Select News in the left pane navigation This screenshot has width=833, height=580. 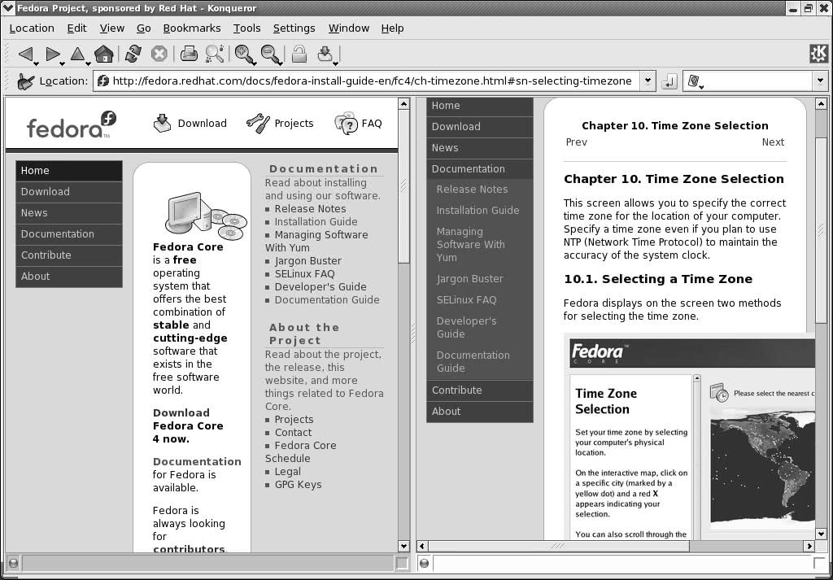pos(69,213)
